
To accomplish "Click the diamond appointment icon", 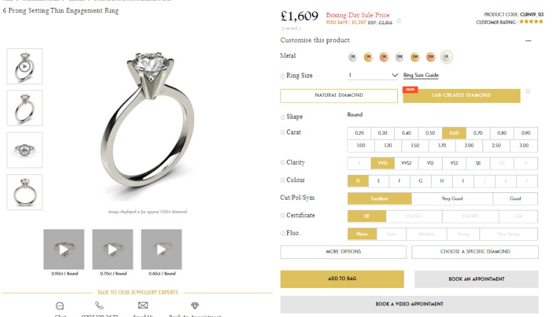I will click(195, 306).
